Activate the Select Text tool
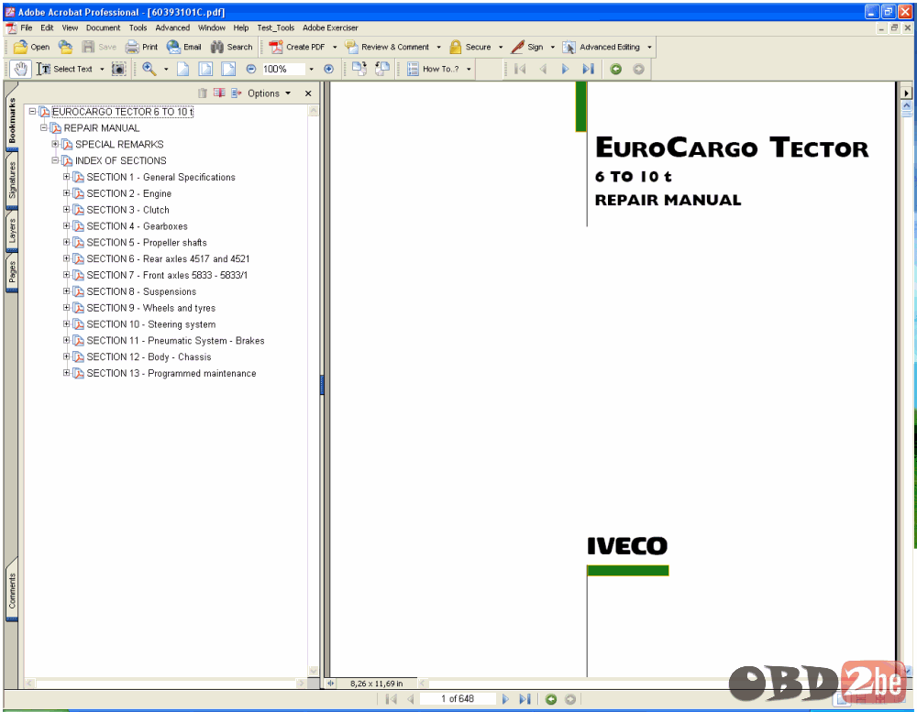The height and width of the screenshot is (712, 917). tap(64, 69)
